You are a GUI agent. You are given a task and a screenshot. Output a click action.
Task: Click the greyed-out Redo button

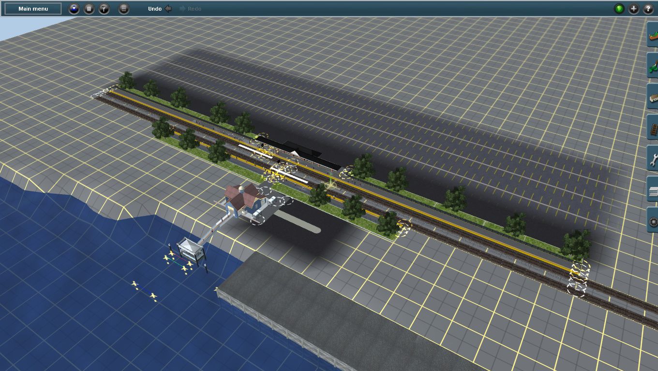[x=190, y=9]
